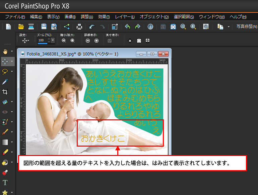
Task: Create a new image with the New icon
Action: 8,27
